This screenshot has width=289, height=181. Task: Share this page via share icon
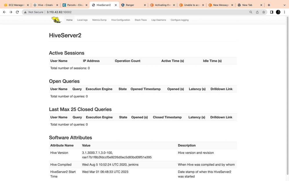[x=257, y=12]
